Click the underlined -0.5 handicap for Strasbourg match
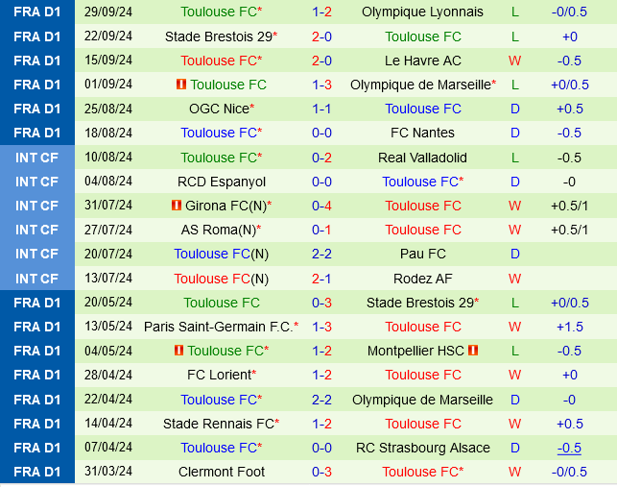 pos(570,448)
